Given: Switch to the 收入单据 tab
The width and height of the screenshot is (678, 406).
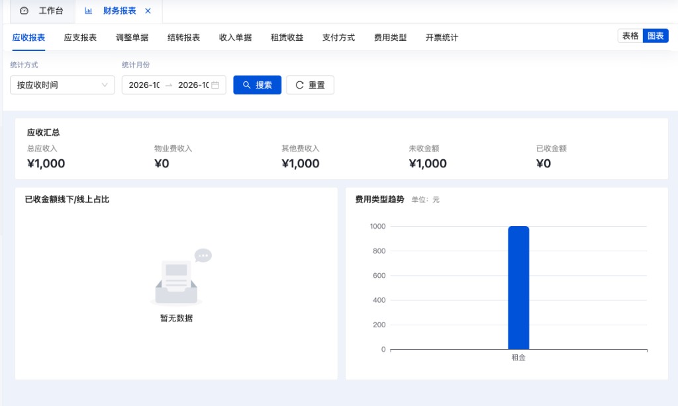Looking at the screenshot, I should 235,38.
